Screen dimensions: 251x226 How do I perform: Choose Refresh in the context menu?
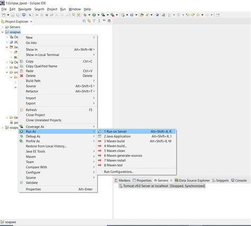pyautogui.click(x=58, y=110)
